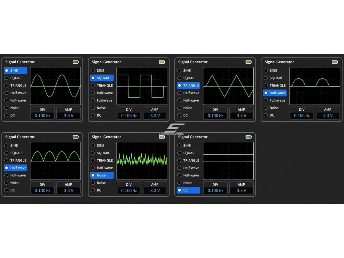Click the battery icon in the DC-selected panel
The width and height of the screenshot is (344, 258).
[x=248, y=137]
